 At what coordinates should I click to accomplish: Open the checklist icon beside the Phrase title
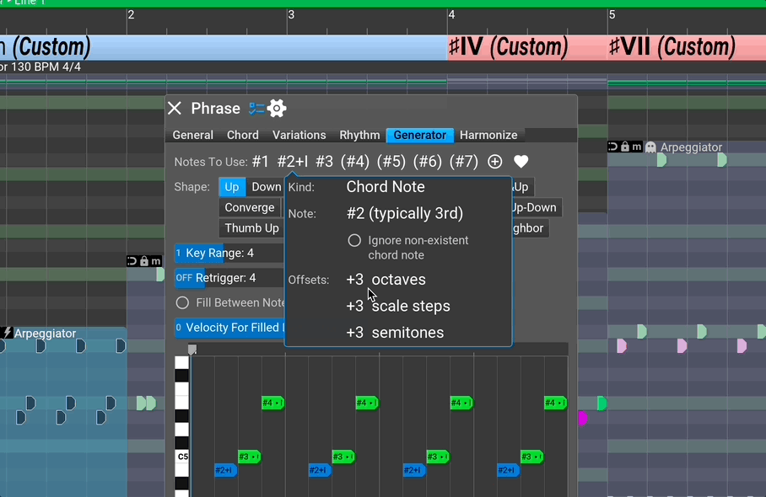[x=256, y=109]
